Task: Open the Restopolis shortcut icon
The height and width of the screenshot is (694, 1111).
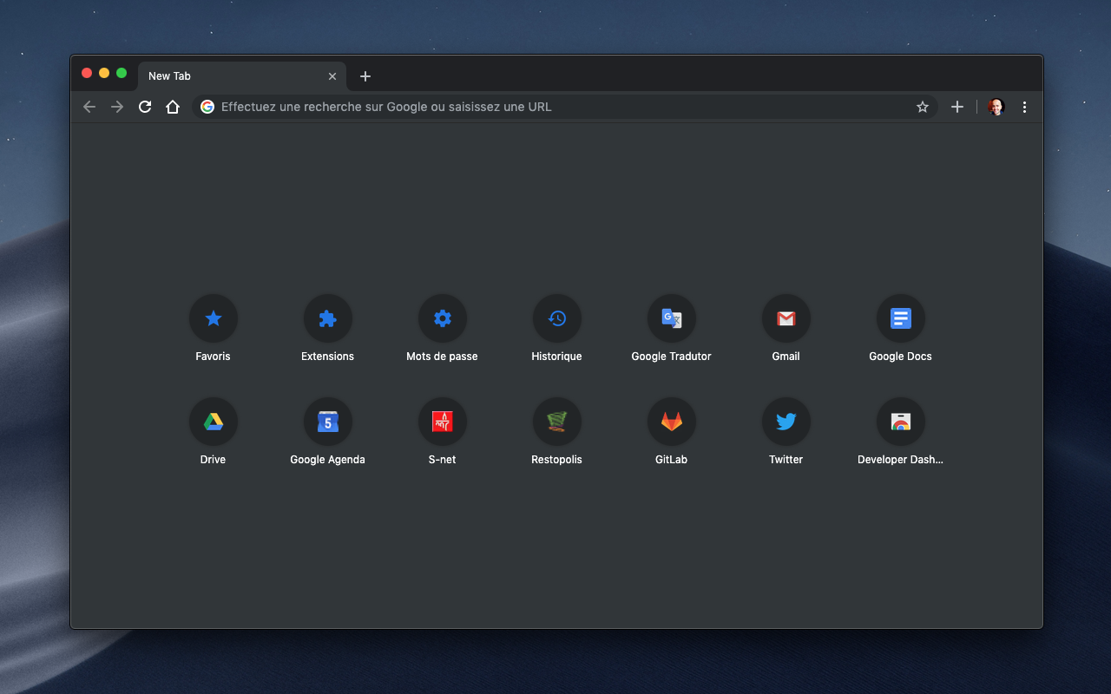Action: [556, 422]
